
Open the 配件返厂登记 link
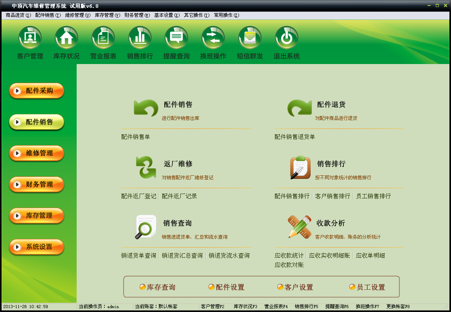coord(138,196)
